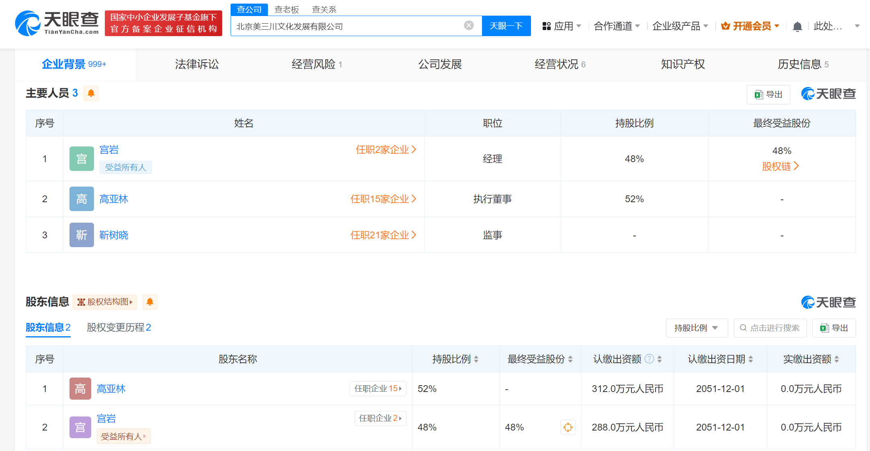This screenshot has height=451, width=870.
Task: Open 靳树晓 profile link
Action: [x=114, y=235]
